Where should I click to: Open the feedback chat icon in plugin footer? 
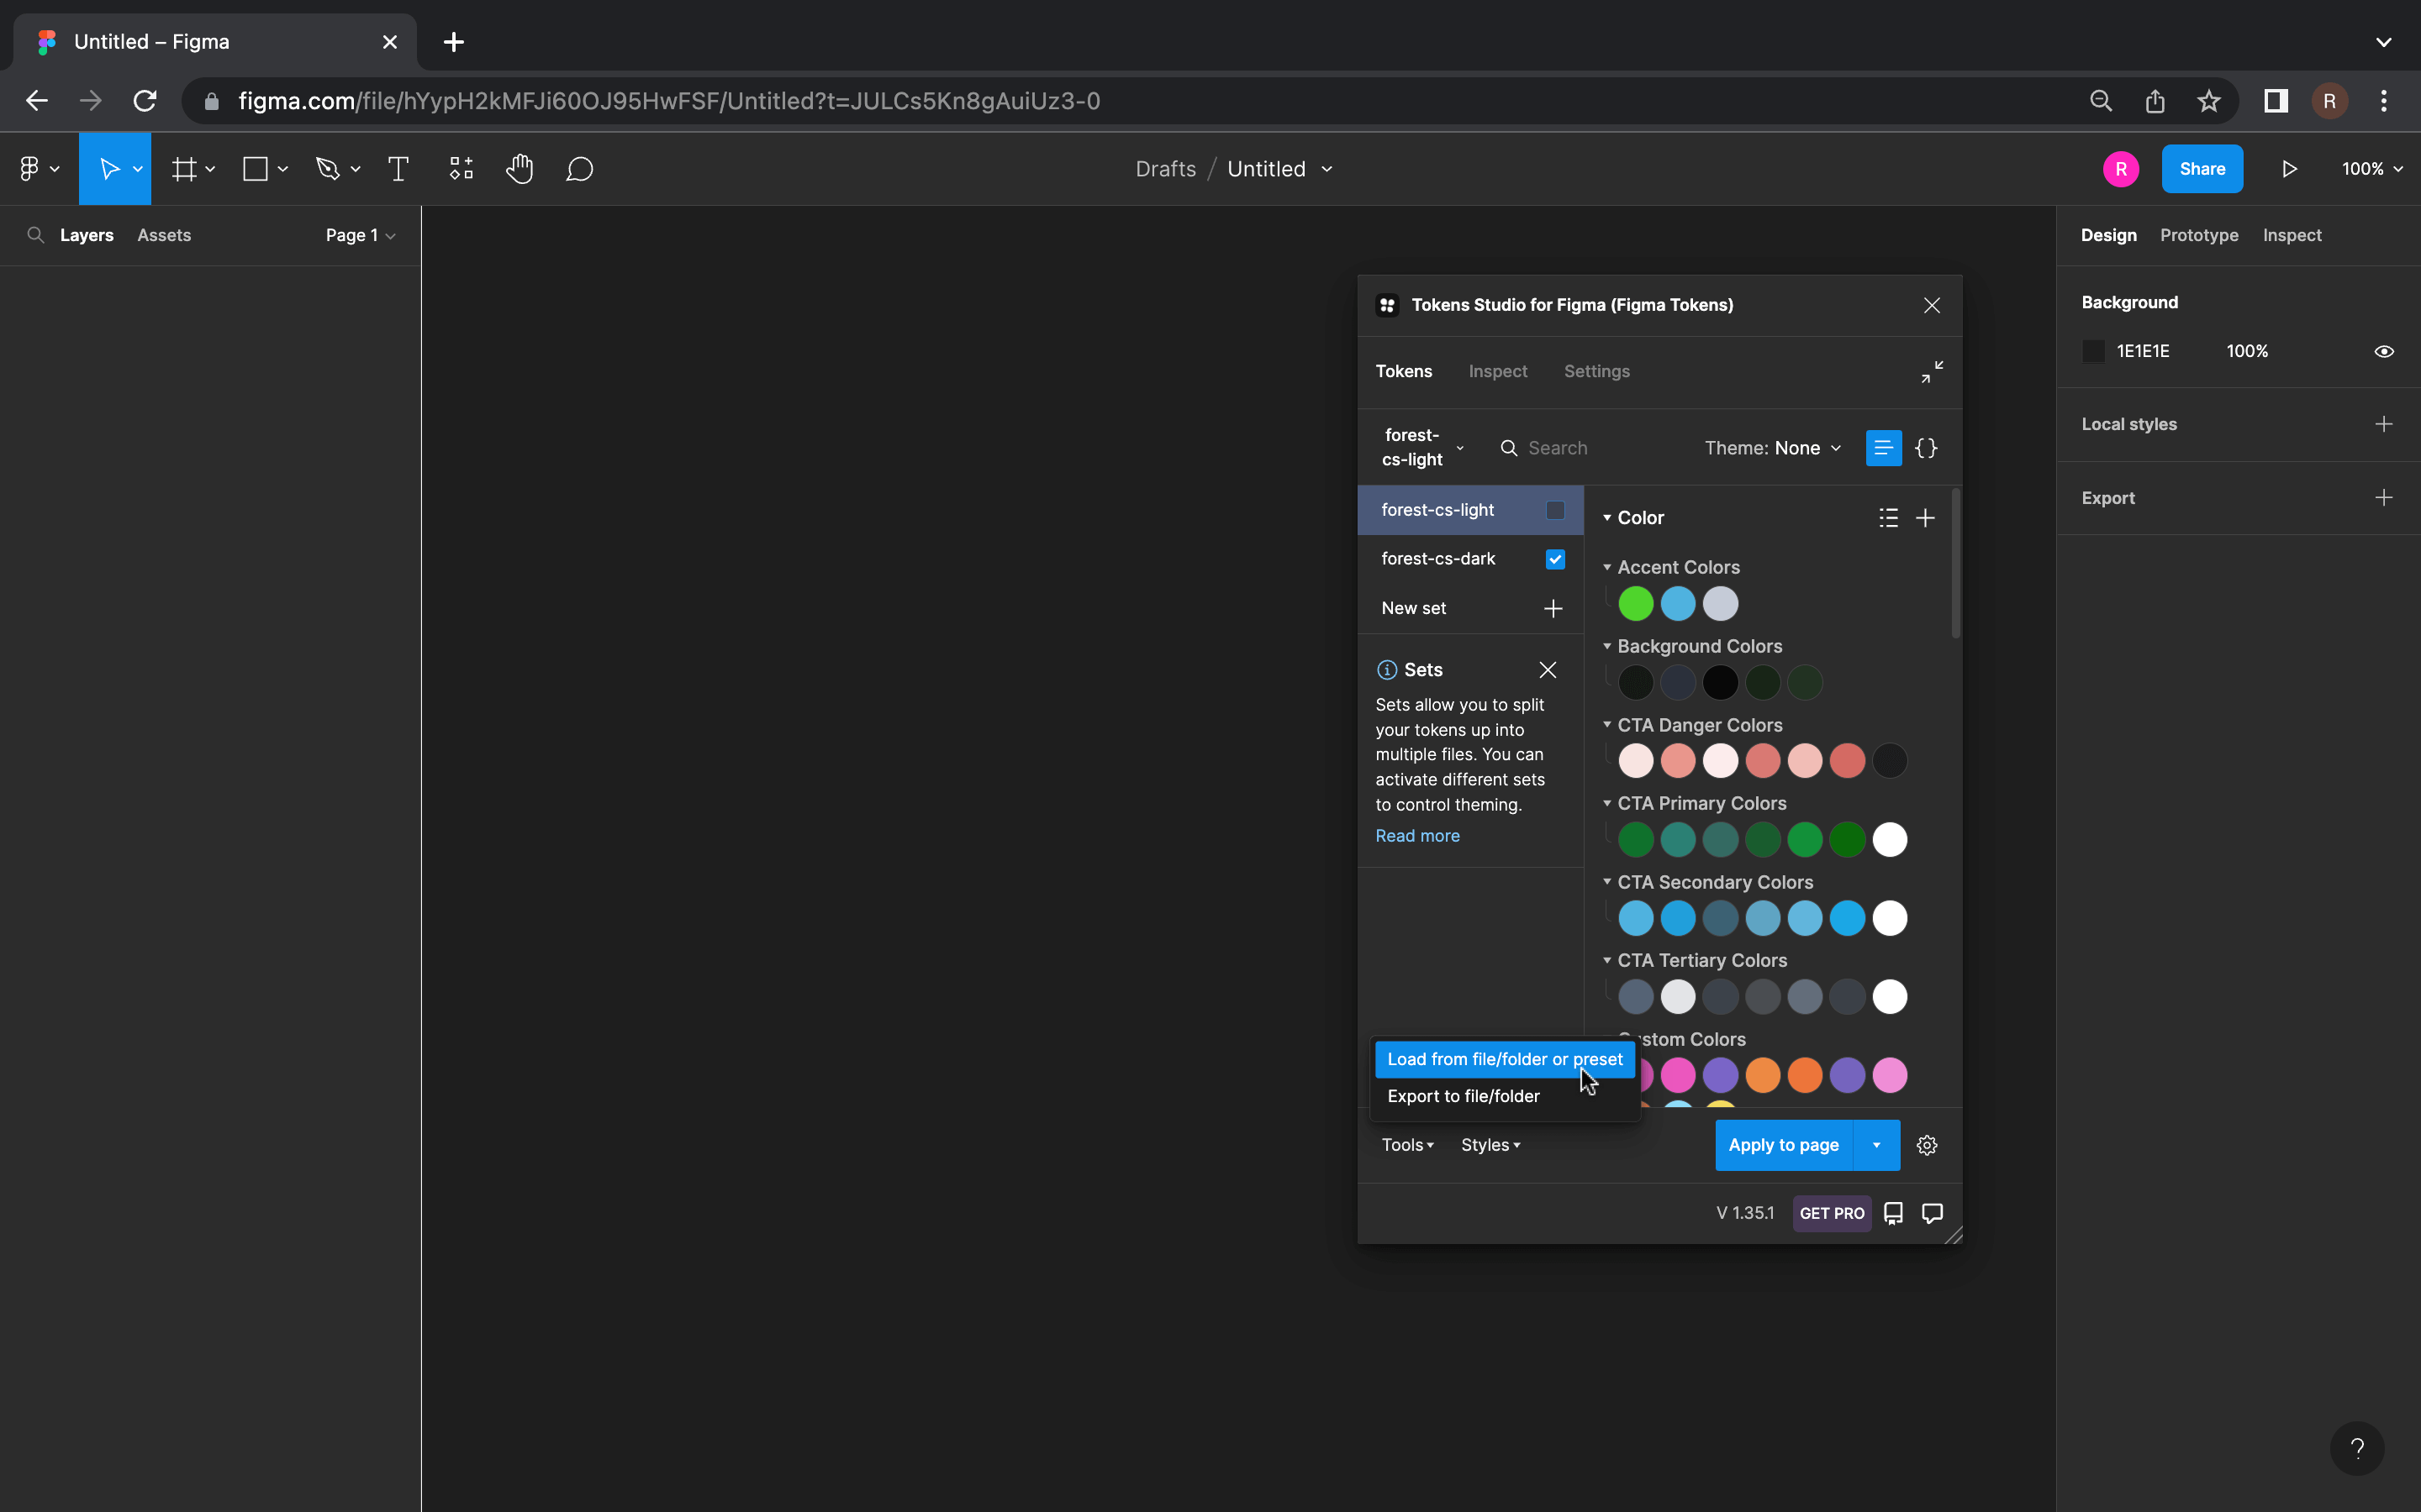(x=1933, y=1213)
